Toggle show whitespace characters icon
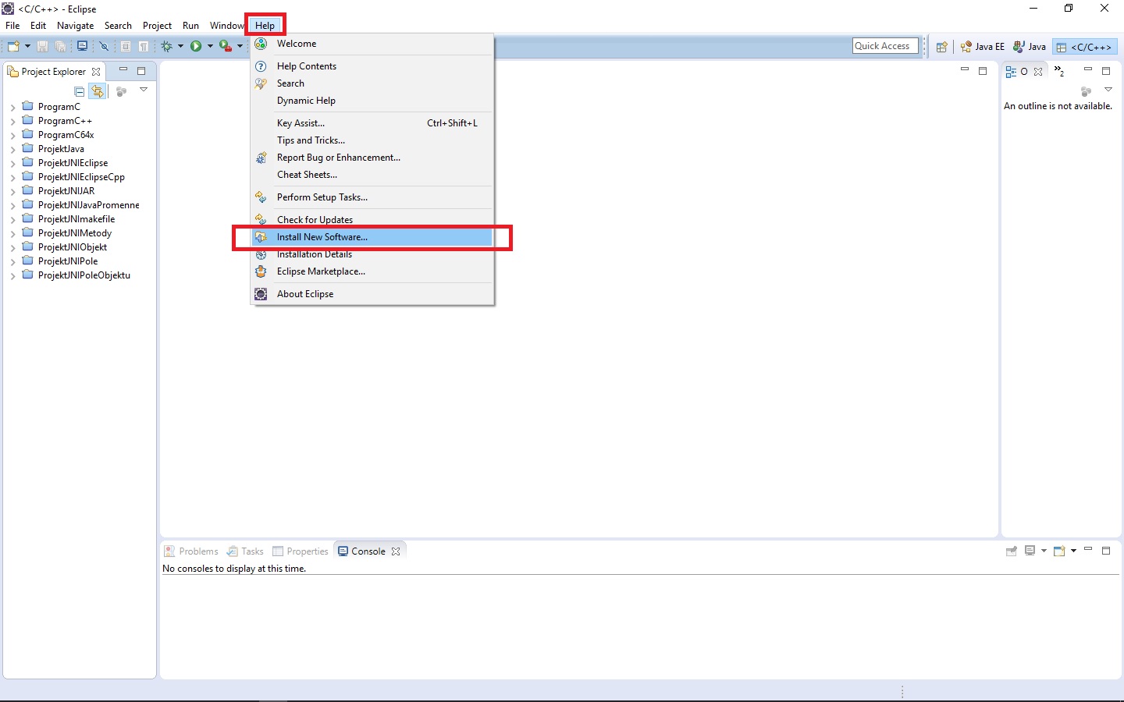The height and width of the screenshot is (702, 1124). (x=144, y=47)
